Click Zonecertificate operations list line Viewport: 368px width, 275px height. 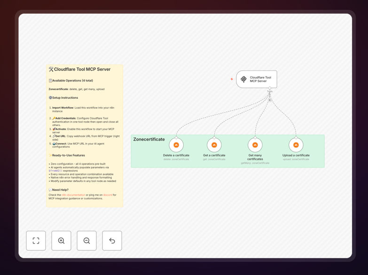77,89
